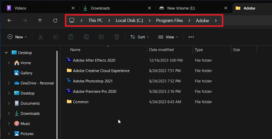
Task: Click the Copy icon in the toolbar
Action: (56, 37)
